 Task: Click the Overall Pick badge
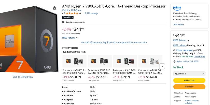(x=68, y=17)
